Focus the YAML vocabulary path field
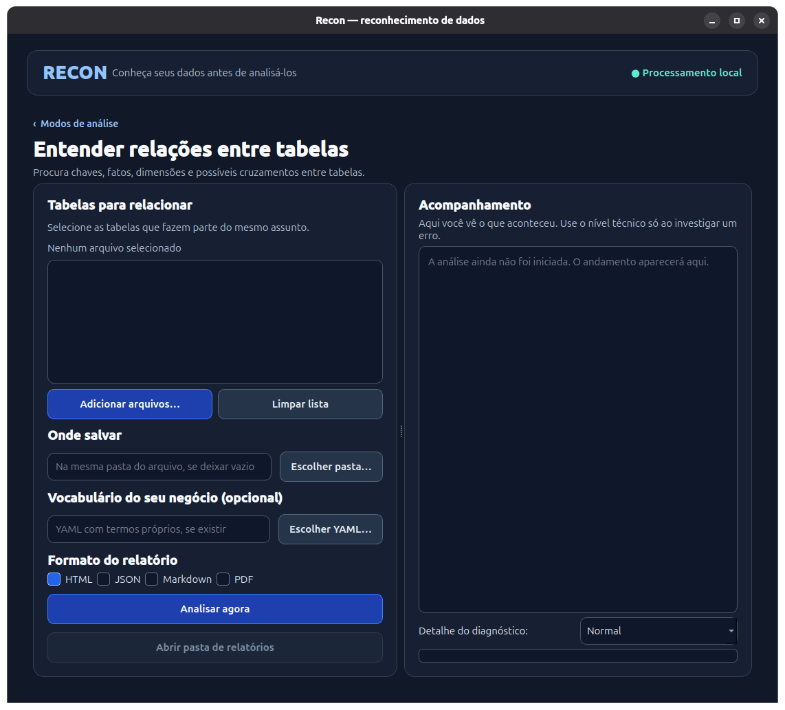This screenshot has height=710, width=785. 159,529
